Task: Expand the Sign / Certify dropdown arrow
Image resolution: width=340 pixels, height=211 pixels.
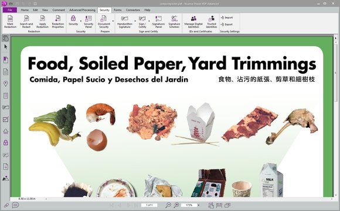Action: coord(149,21)
